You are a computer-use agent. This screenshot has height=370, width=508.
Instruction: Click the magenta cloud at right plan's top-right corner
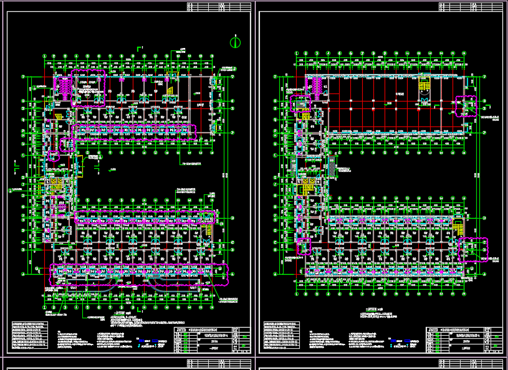coord(467,106)
